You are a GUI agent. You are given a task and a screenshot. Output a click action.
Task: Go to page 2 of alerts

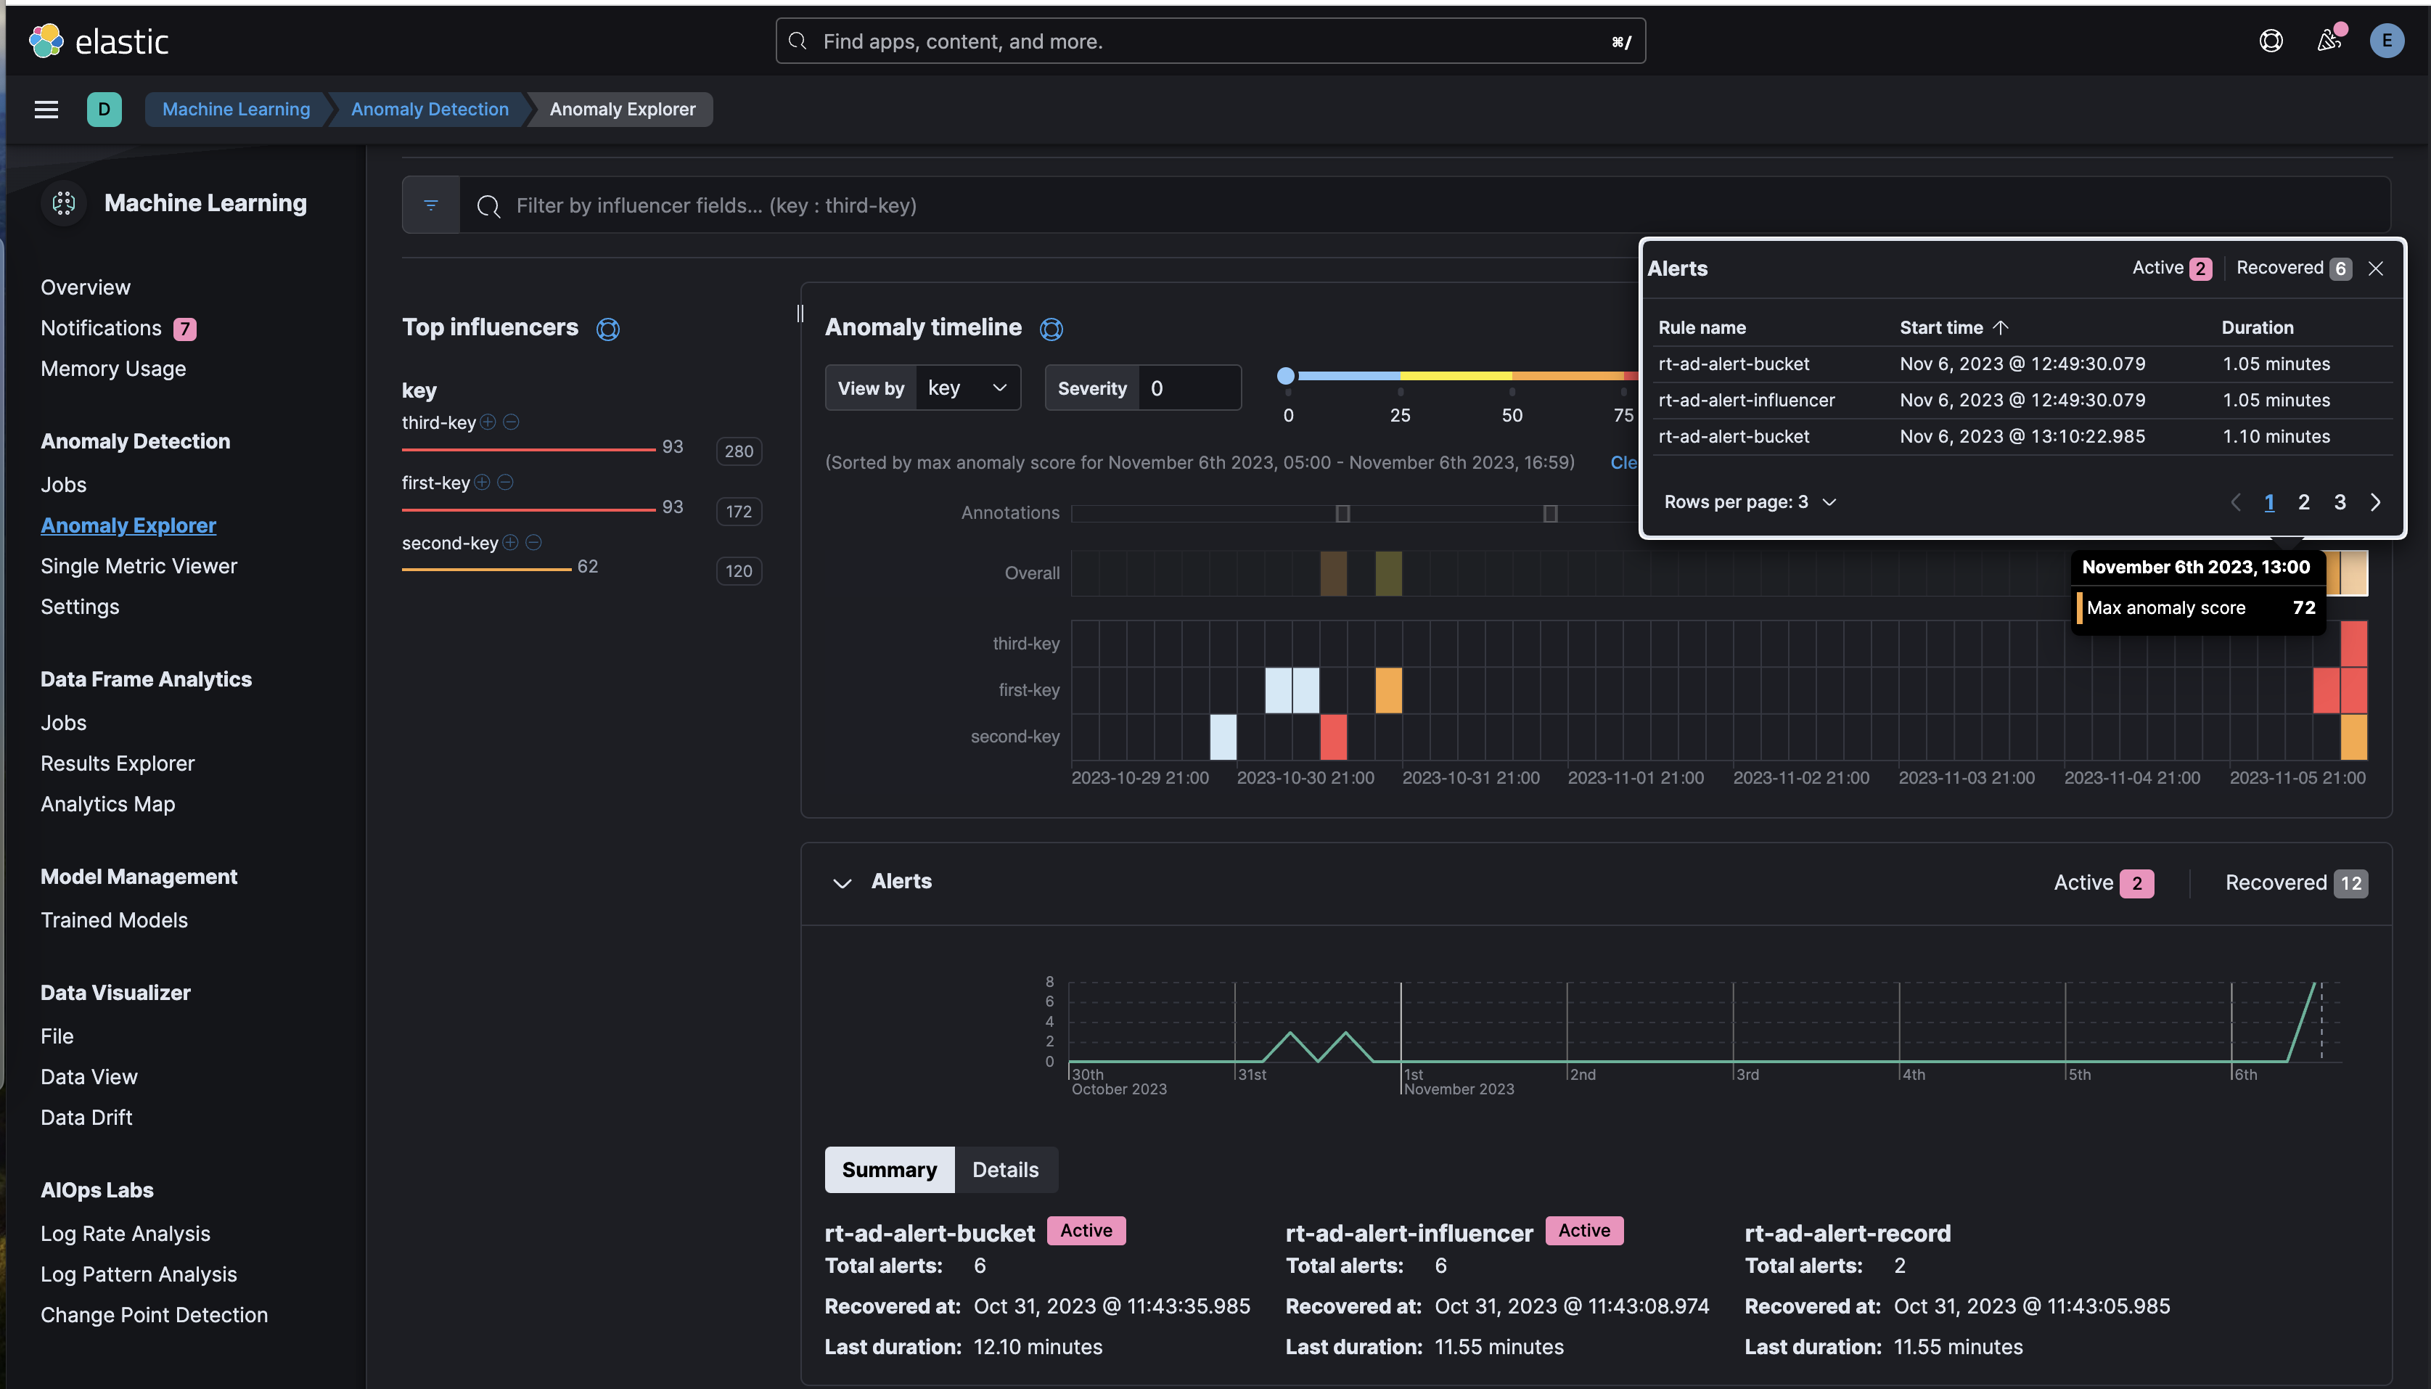[x=2304, y=501]
